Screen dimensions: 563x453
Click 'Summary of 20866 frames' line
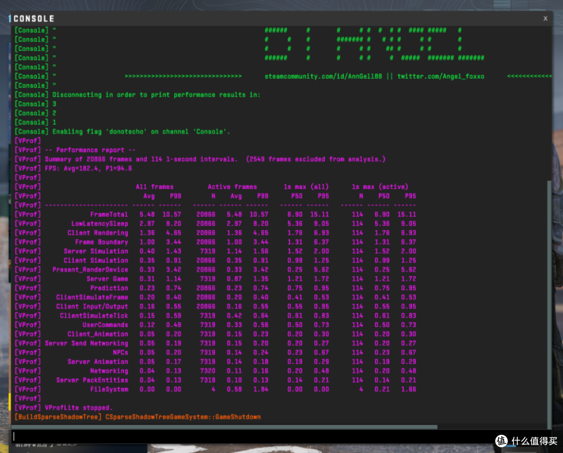(x=200, y=160)
